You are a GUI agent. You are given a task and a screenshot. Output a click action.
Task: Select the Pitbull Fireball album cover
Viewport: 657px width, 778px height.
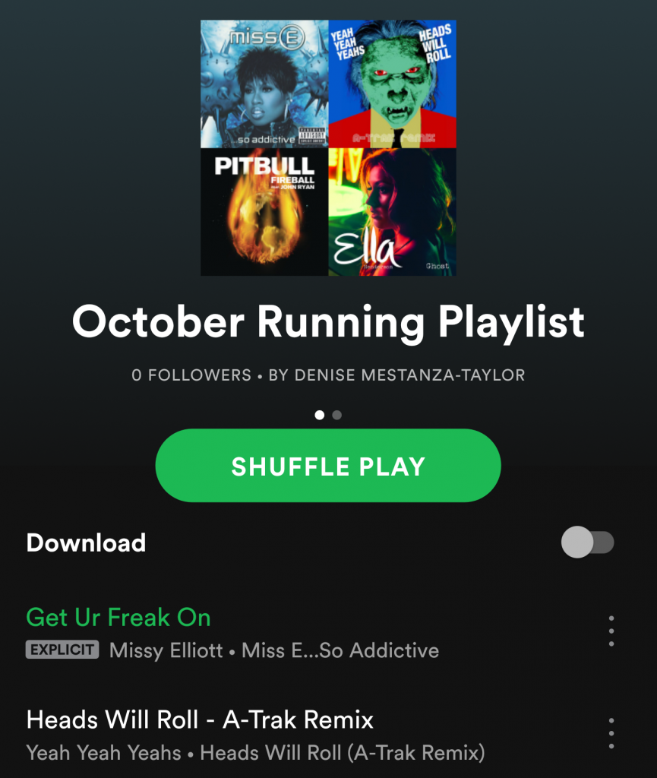(x=264, y=212)
